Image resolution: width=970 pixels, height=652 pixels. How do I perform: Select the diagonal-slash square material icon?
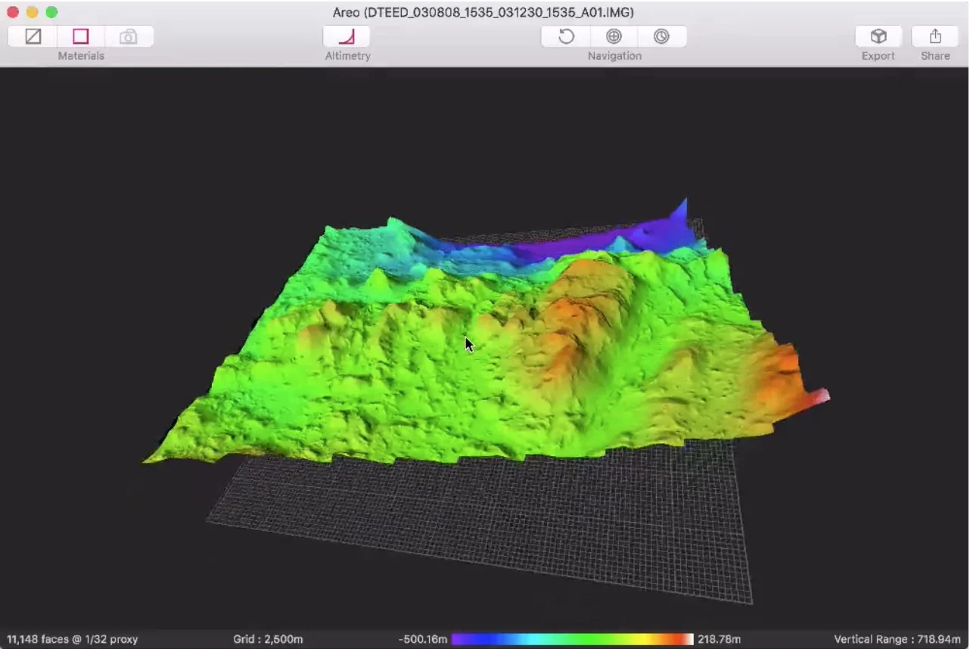click(33, 36)
